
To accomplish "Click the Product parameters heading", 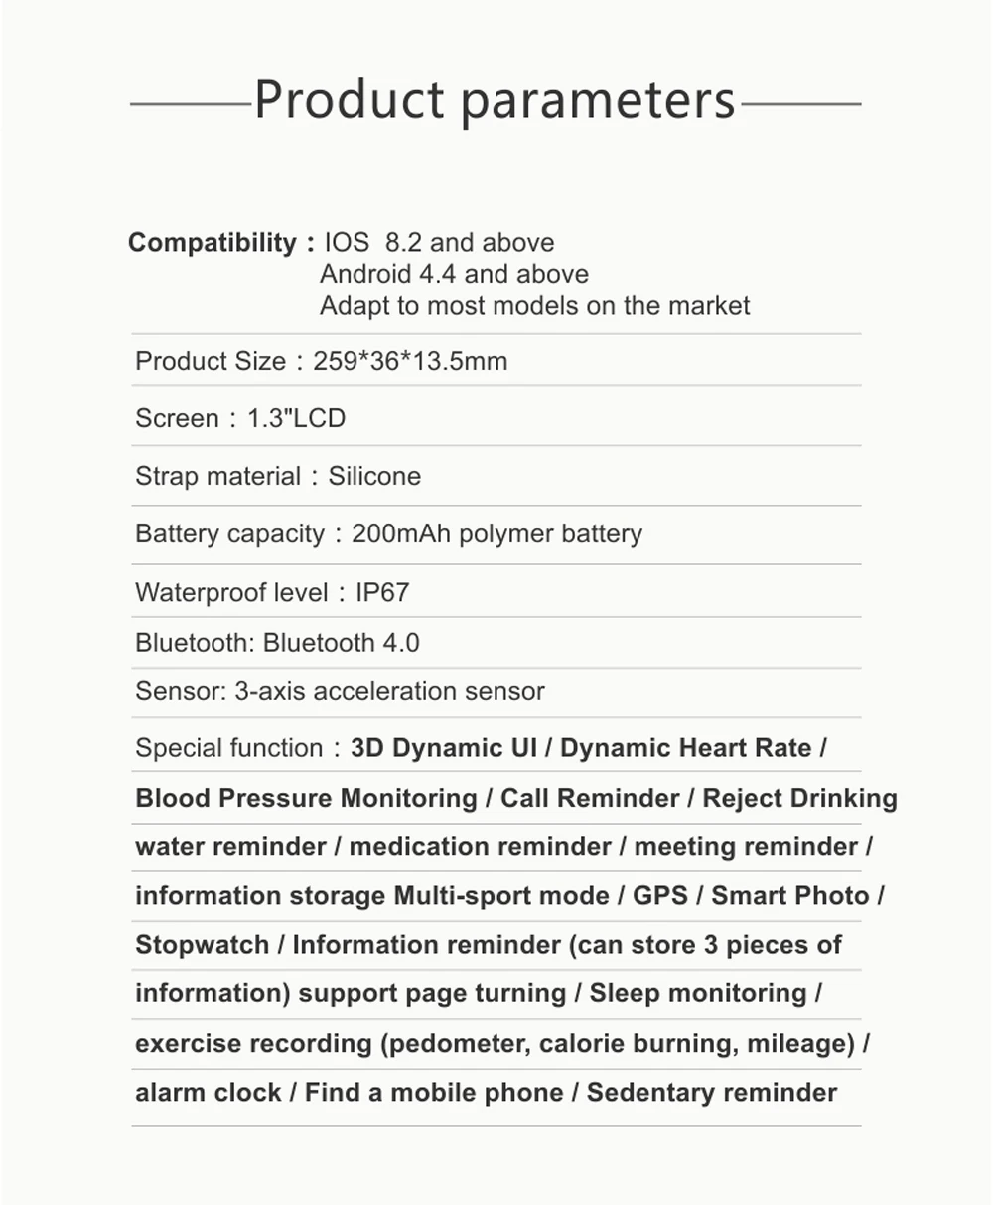I will click(496, 101).
